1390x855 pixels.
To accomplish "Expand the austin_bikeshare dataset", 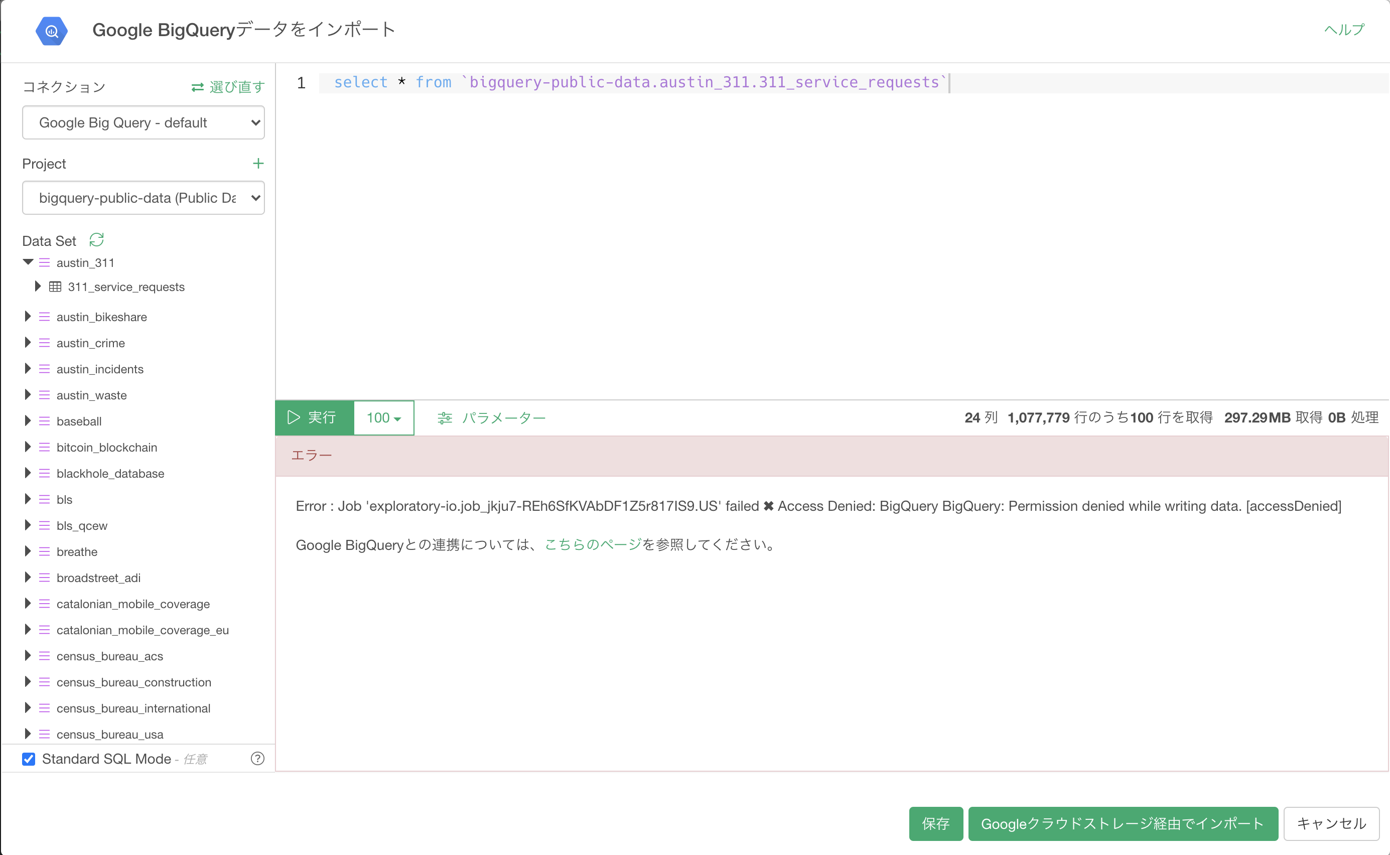I will pos(27,316).
